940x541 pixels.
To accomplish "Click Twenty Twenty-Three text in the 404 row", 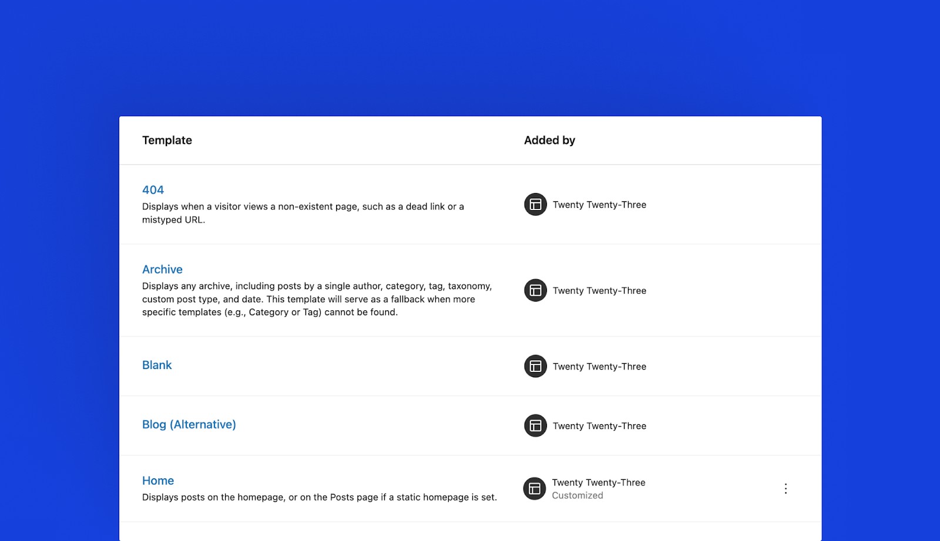I will pos(599,205).
